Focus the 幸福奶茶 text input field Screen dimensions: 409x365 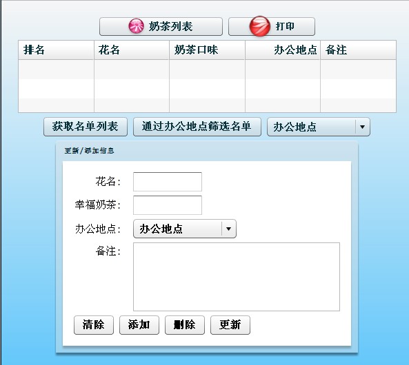168,205
